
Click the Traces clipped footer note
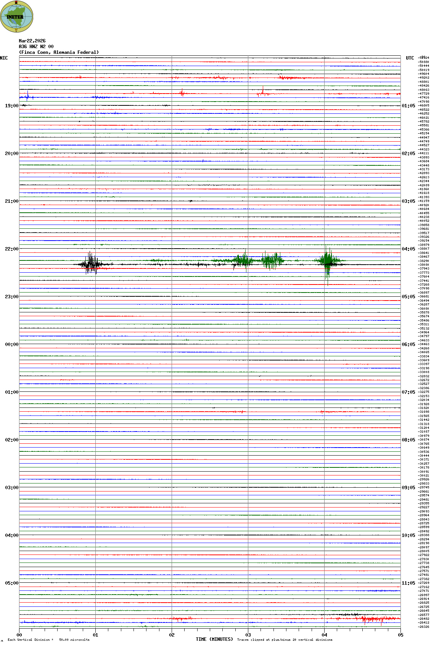285,640
